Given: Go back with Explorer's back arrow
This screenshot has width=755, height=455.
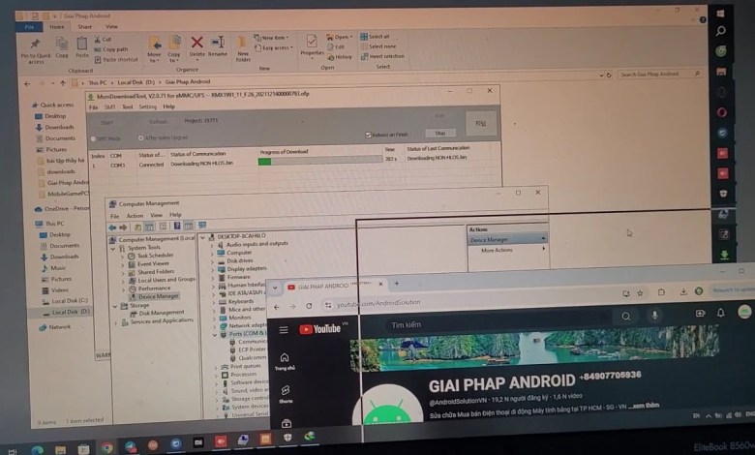Looking at the screenshot, I should (x=27, y=84).
